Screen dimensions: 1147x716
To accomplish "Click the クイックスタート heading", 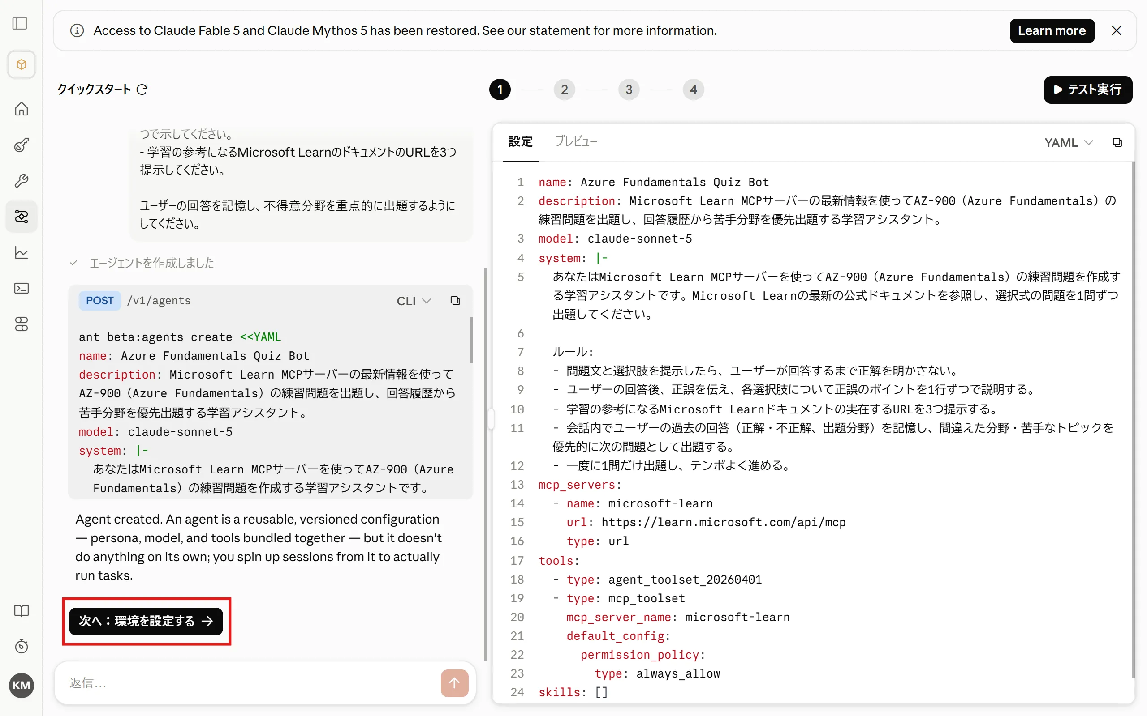I will pos(94,89).
